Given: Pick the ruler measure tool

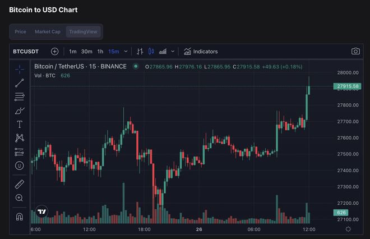Looking at the screenshot, I should [x=20, y=184].
